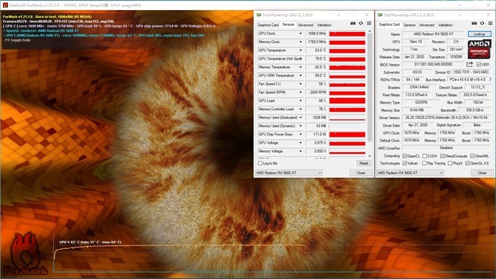Image resolution: width=496 pixels, height=279 pixels.
Task: Click Close button in Sensors window
Action: tap(361, 173)
